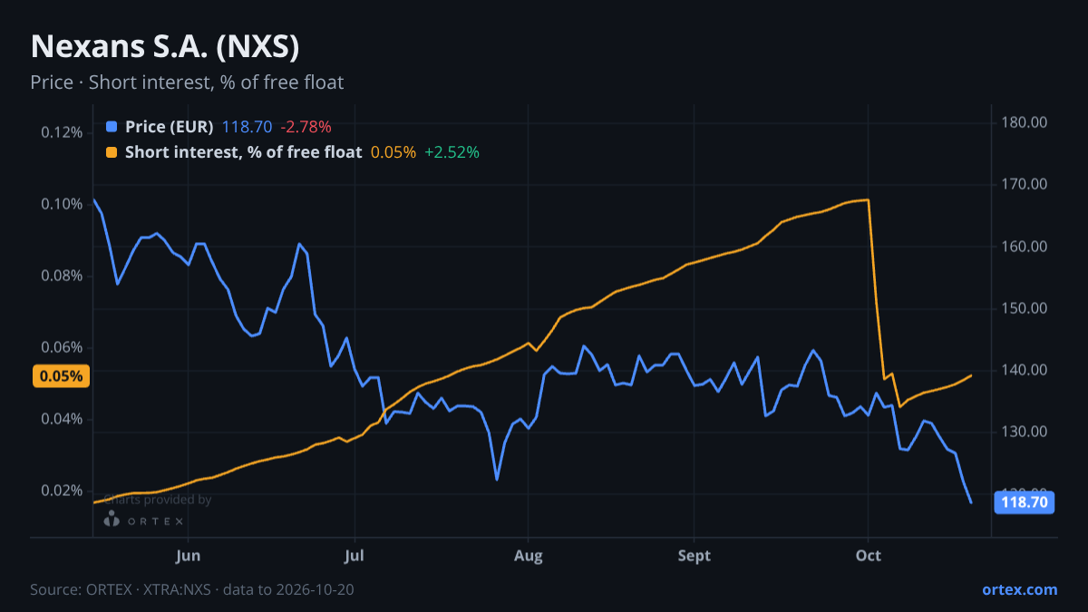Click the +2.52% short interest change value
The image size is (1088, 612).
point(452,152)
